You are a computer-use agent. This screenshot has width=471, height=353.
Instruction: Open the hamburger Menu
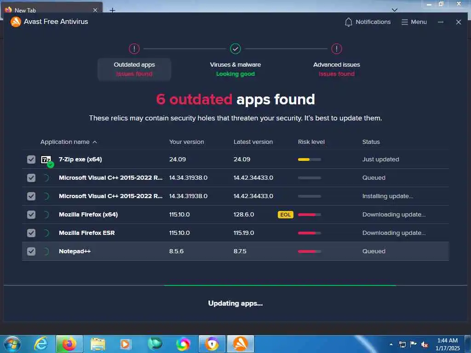coord(414,22)
